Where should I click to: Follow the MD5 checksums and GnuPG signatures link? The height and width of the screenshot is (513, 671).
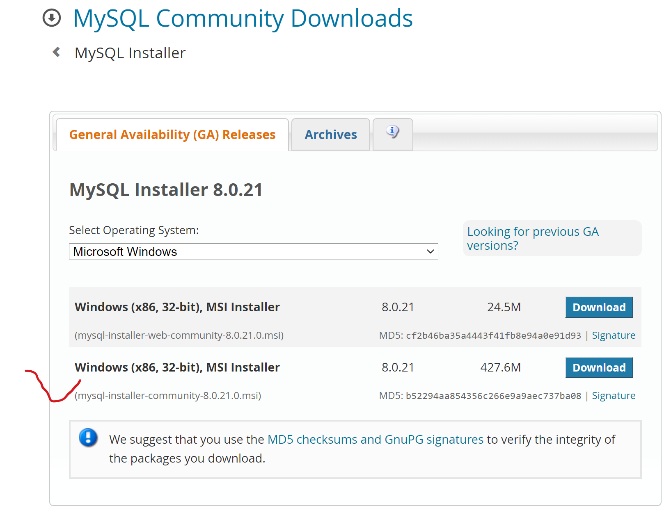point(376,439)
